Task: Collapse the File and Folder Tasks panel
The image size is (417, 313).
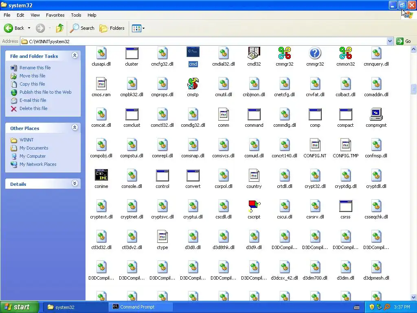Action: 75,55
